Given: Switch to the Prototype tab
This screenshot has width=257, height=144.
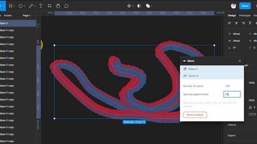Looking at the screenshot, I should click(x=245, y=15).
